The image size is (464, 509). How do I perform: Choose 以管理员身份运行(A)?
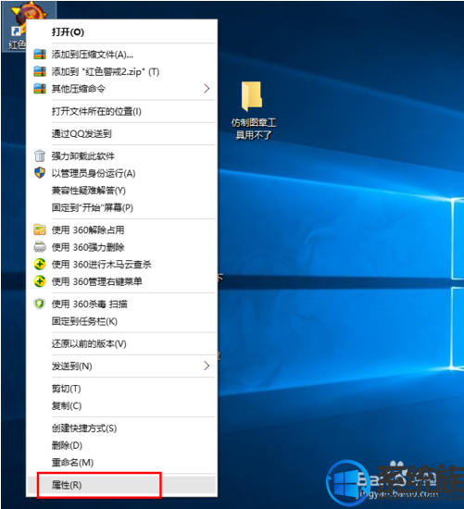tap(121, 173)
